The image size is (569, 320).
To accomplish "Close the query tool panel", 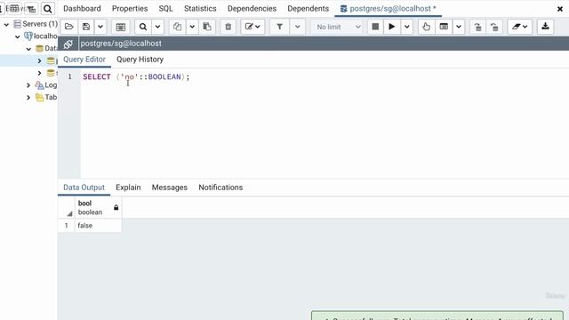I will click(x=560, y=9).
